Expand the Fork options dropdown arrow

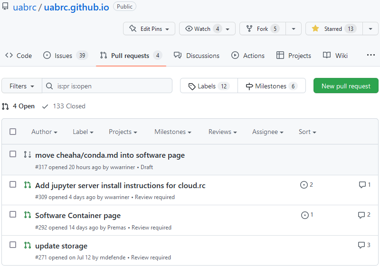(294, 29)
